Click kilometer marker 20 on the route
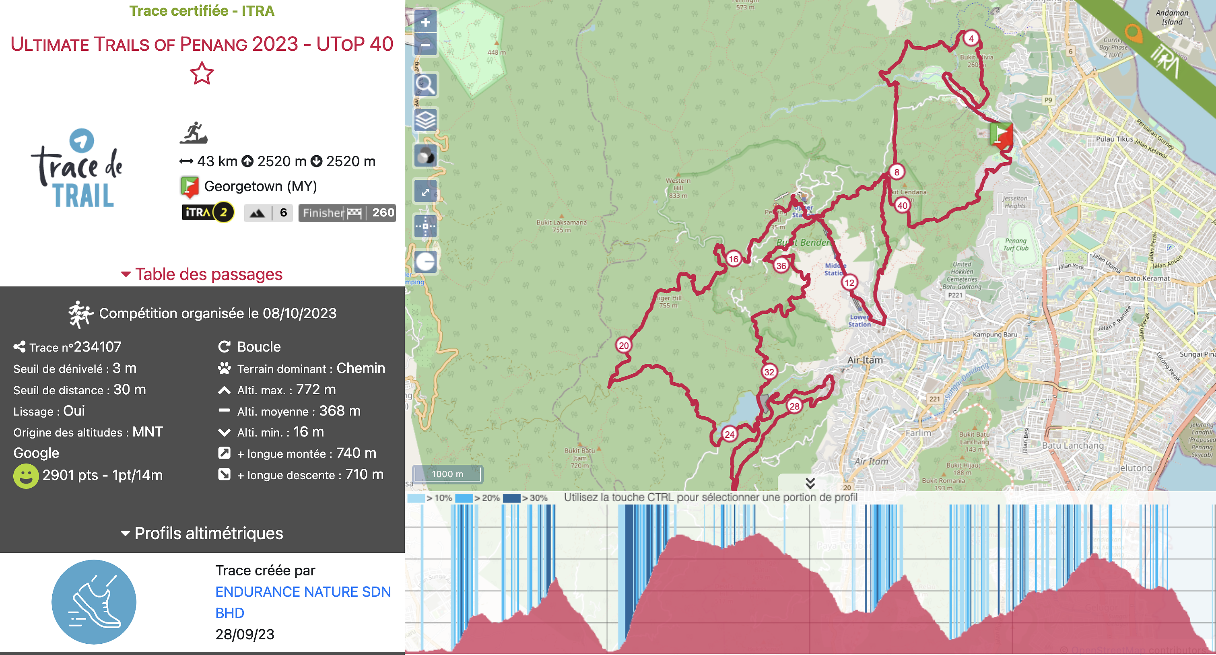1216x655 pixels. 624,345
